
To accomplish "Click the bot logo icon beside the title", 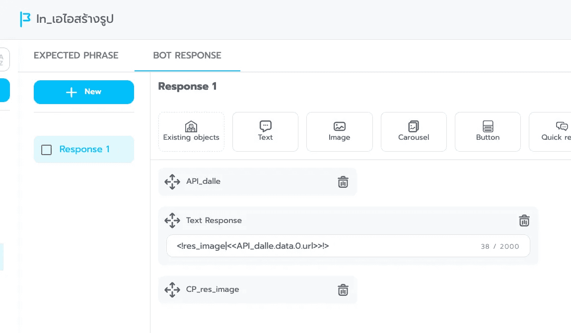I will pos(25,19).
